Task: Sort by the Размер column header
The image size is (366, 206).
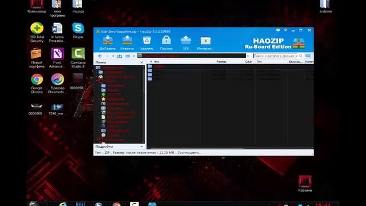Action: [221, 62]
